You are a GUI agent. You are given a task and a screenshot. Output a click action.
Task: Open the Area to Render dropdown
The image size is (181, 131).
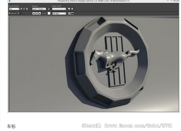pyautogui.click(x=14, y=9)
